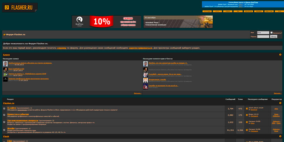The image size is (284, 142).
Task: Open the Школе RealTime link in blue box
Action: pyautogui.click(x=252, y=2)
